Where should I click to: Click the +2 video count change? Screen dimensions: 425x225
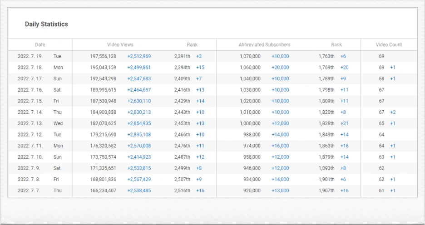pos(393,112)
